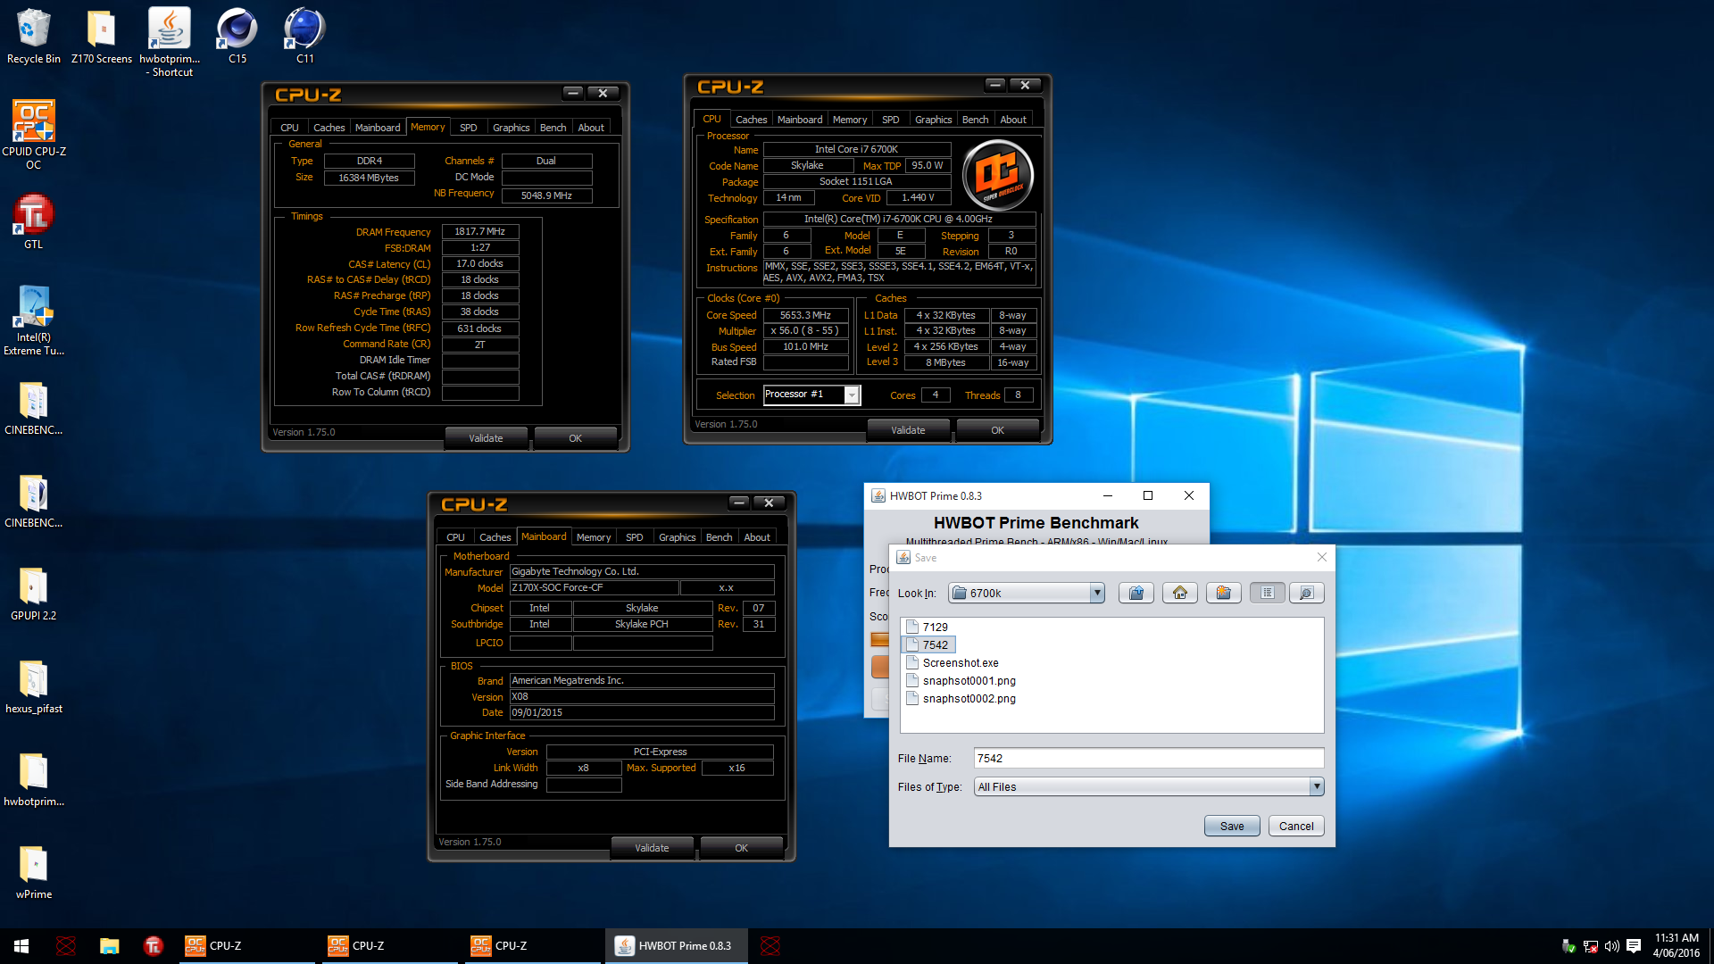Open the Action Center notifications icon
This screenshot has height=964, width=1714.
click(x=1634, y=946)
